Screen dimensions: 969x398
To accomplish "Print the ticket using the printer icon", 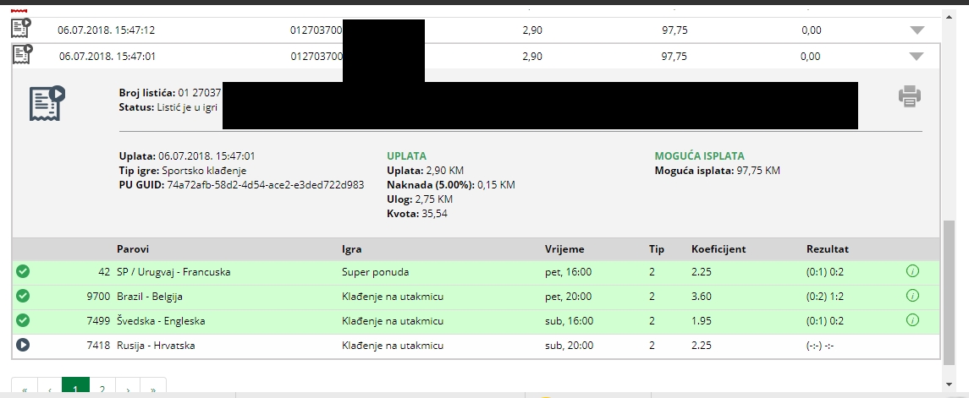I will [x=910, y=97].
